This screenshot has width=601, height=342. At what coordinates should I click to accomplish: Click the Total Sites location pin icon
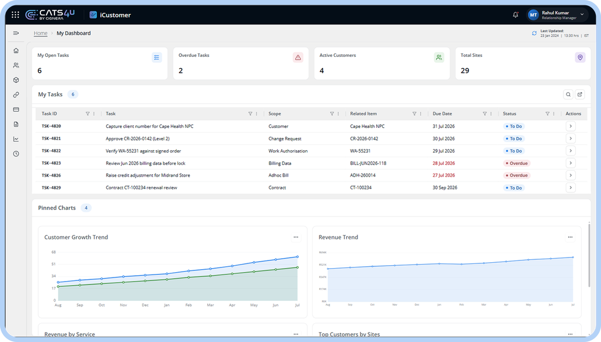click(x=580, y=57)
